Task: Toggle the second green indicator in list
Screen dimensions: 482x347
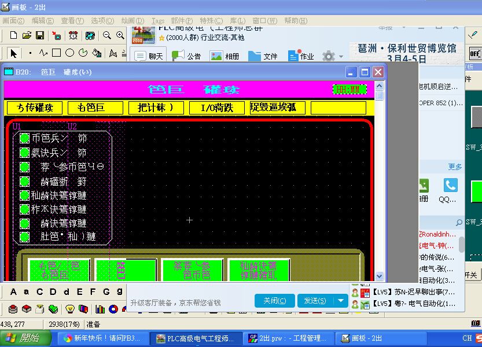Action: click(25, 153)
